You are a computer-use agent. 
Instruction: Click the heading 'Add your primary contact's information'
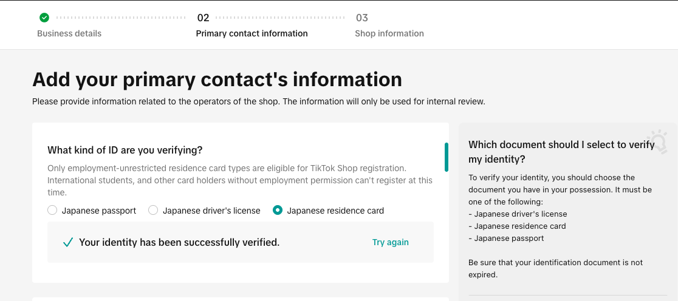[x=217, y=79]
